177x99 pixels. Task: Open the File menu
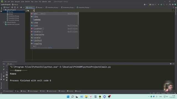pos(6,2)
